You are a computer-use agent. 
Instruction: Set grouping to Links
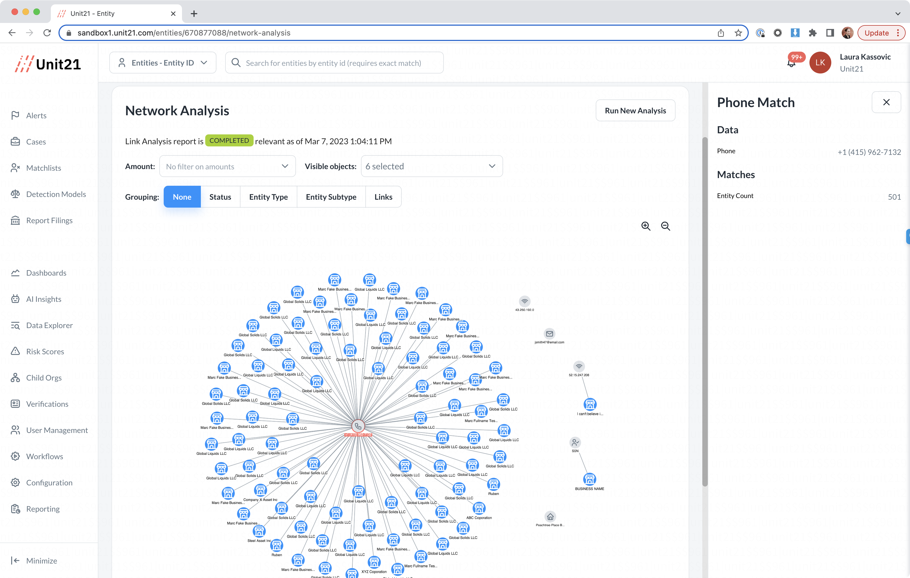[383, 197]
